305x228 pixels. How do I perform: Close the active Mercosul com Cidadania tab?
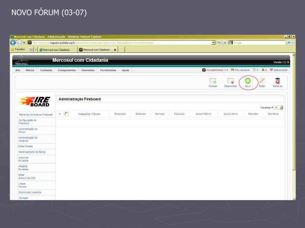(x=115, y=50)
